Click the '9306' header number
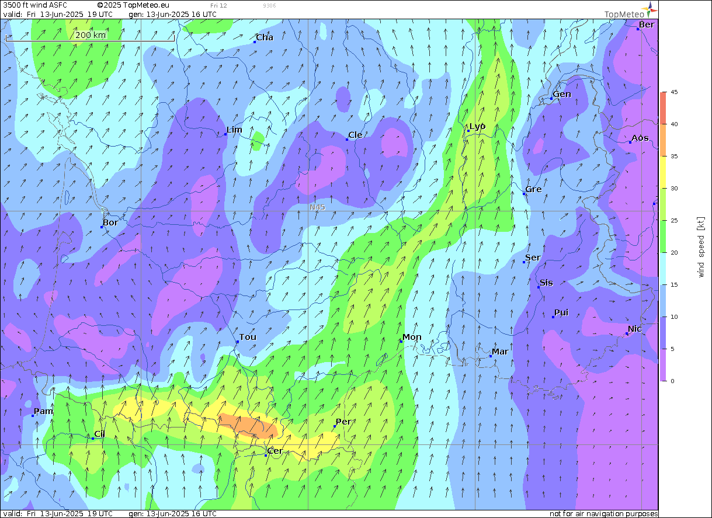Viewport: 712px width, 518px height. point(270,5)
